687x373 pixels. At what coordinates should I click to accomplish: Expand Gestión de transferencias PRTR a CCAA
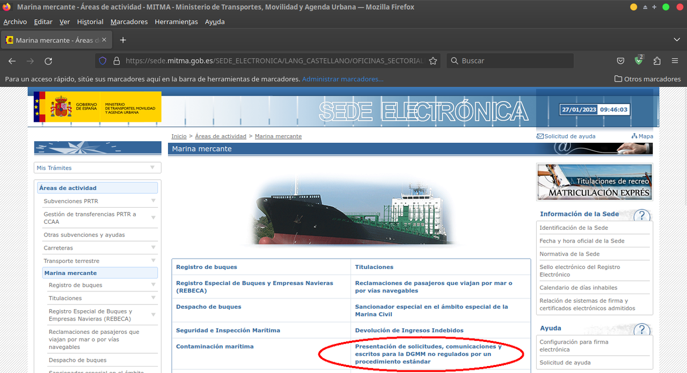pos(154,217)
